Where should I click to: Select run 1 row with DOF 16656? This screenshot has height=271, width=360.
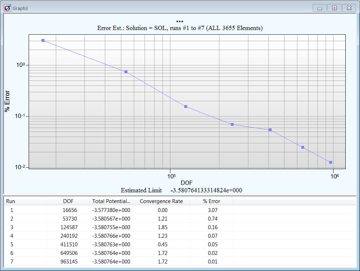(70, 210)
